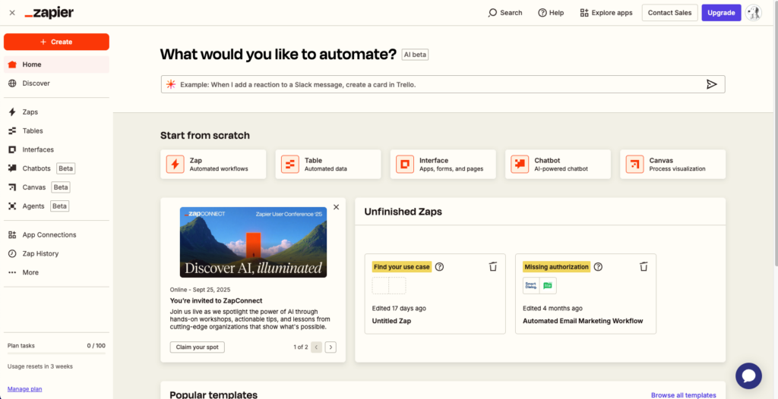
Task: Open the Manage plan link
Action: [x=25, y=389]
